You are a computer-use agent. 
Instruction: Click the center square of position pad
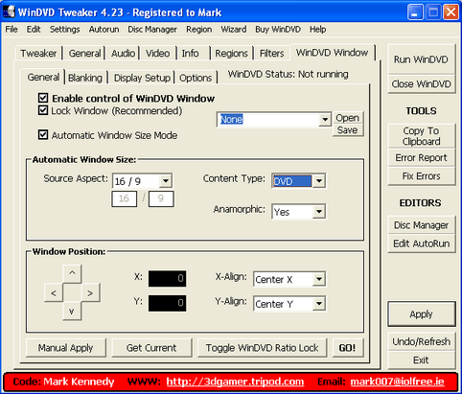(x=72, y=292)
